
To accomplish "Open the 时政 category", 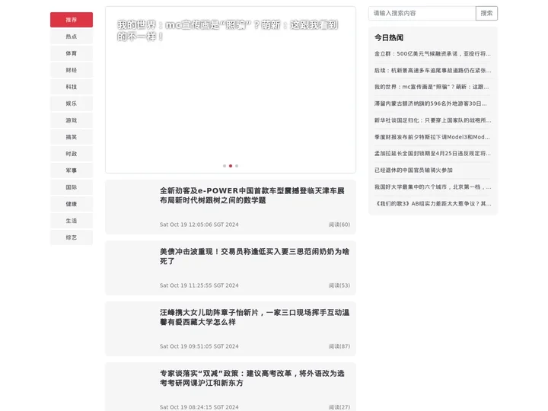I will point(72,154).
